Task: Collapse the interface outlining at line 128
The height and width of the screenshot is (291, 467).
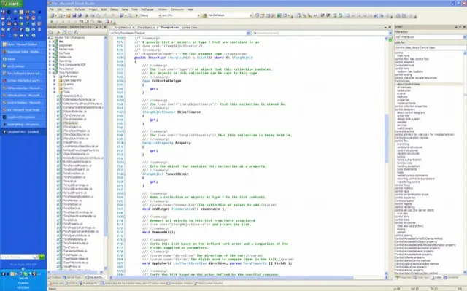Action: (x=125, y=58)
